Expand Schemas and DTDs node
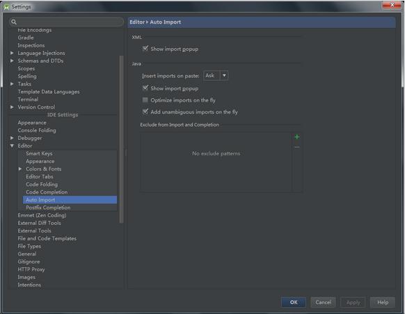The image size is (405, 314). coord(12,61)
